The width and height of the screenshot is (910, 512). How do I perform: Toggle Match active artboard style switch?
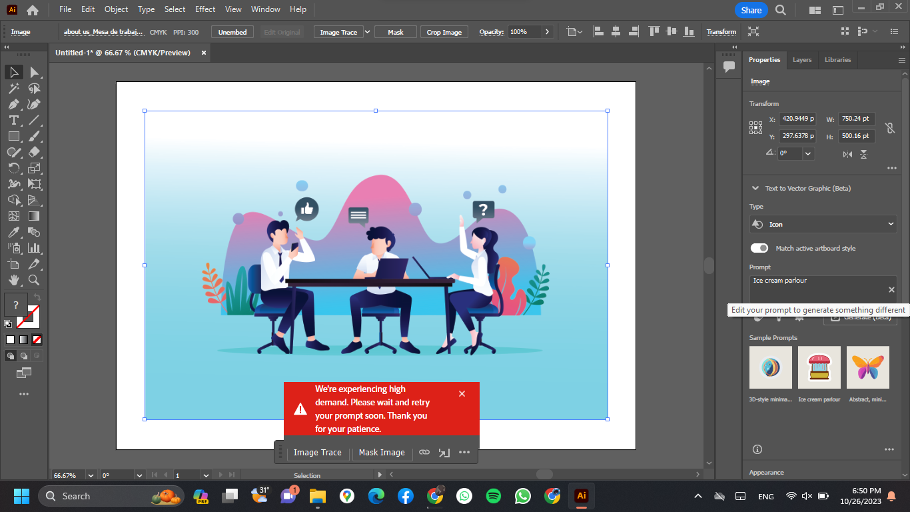759,248
